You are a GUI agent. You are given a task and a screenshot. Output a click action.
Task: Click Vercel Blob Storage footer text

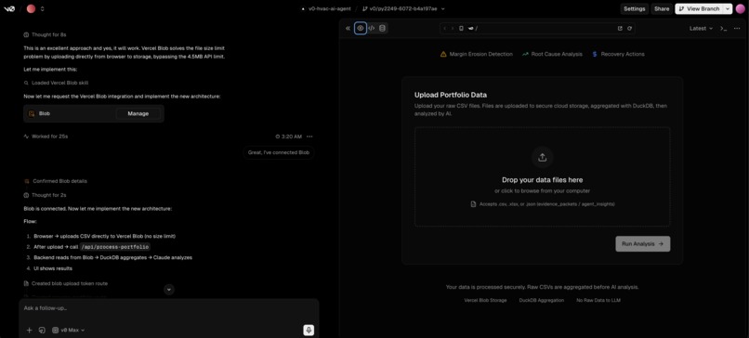click(485, 300)
